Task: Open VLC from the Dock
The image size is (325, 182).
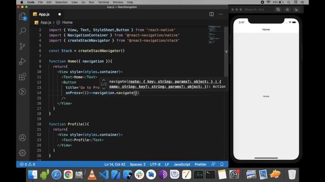Action: point(92,174)
